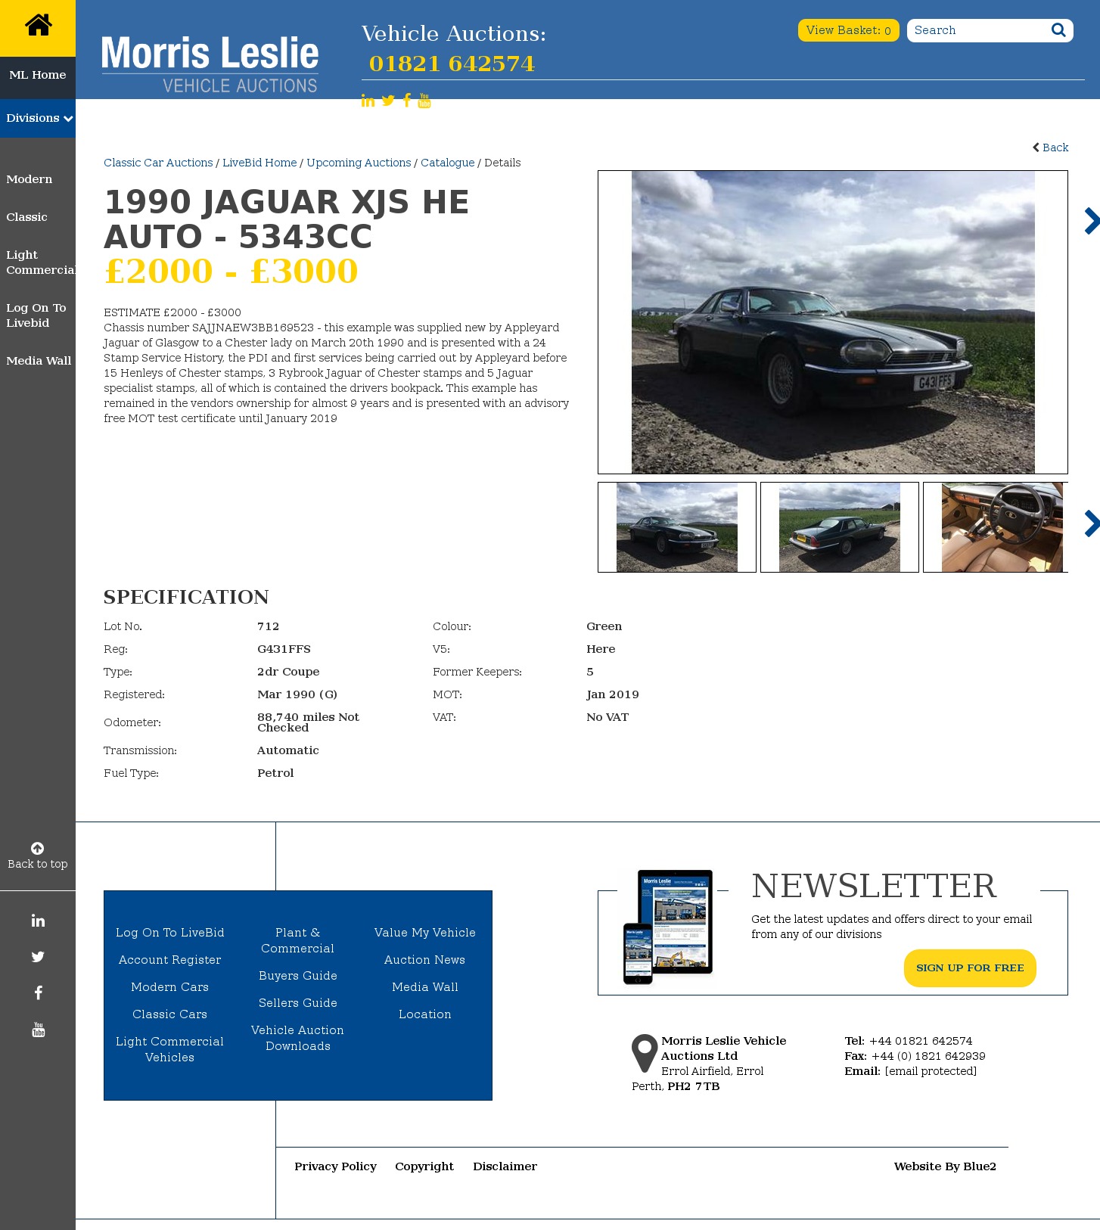The image size is (1100, 1230).
Task: Click the registration value G431FFS
Action: coord(284,649)
